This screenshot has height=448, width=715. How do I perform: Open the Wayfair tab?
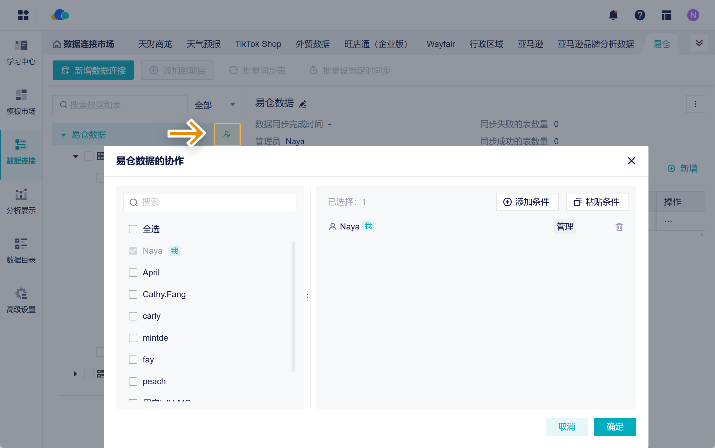pyautogui.click(x=441, y=44)
